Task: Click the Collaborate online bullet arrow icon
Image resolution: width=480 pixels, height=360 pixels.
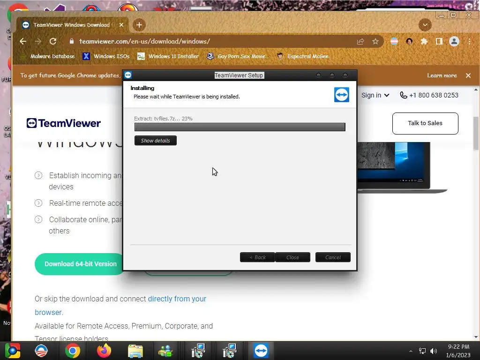Action: coord(38,219)
